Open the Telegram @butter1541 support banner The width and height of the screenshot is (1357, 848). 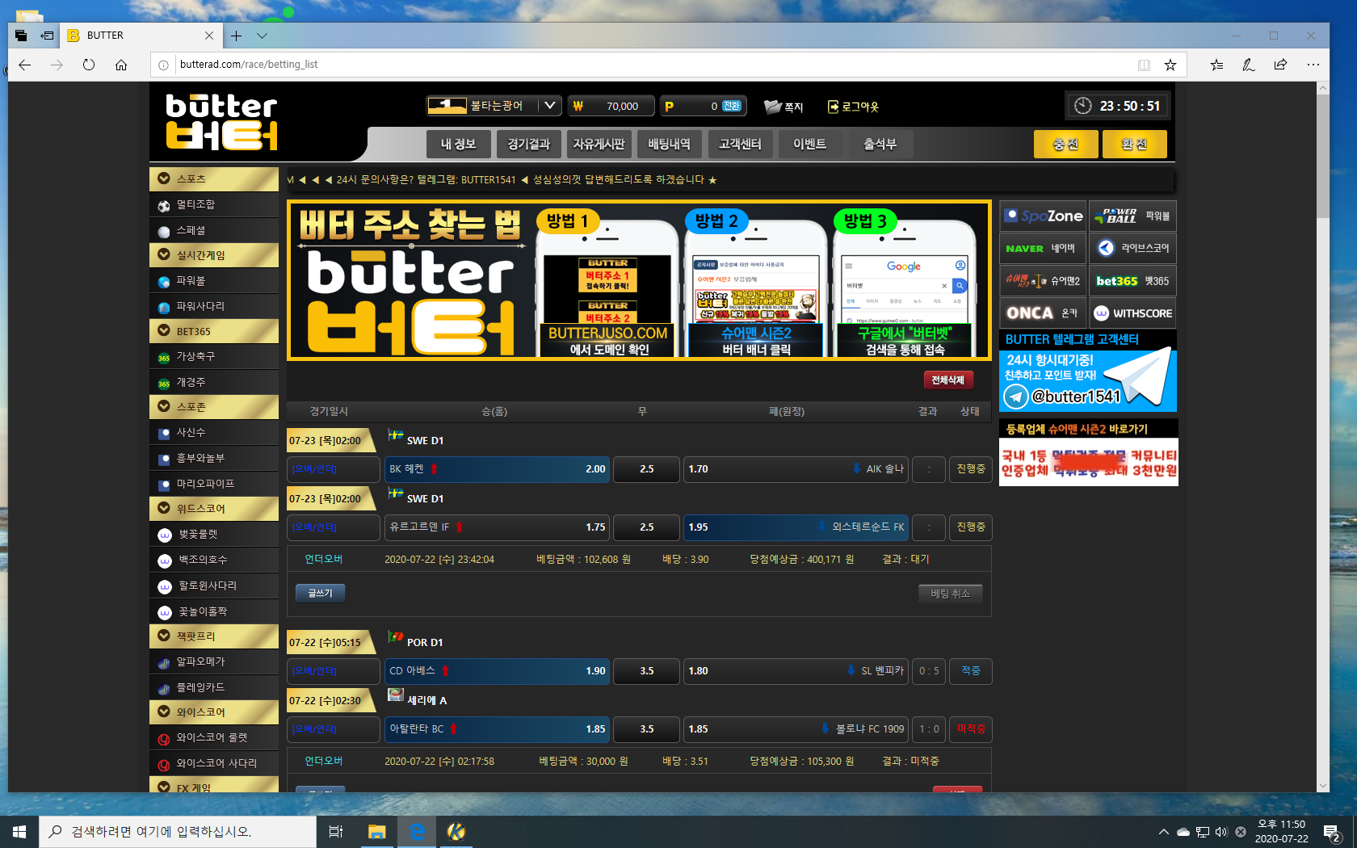coord(1087,380)
